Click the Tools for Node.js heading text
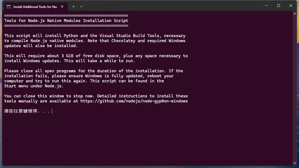The image size is (299, 168). pos(66,21)
